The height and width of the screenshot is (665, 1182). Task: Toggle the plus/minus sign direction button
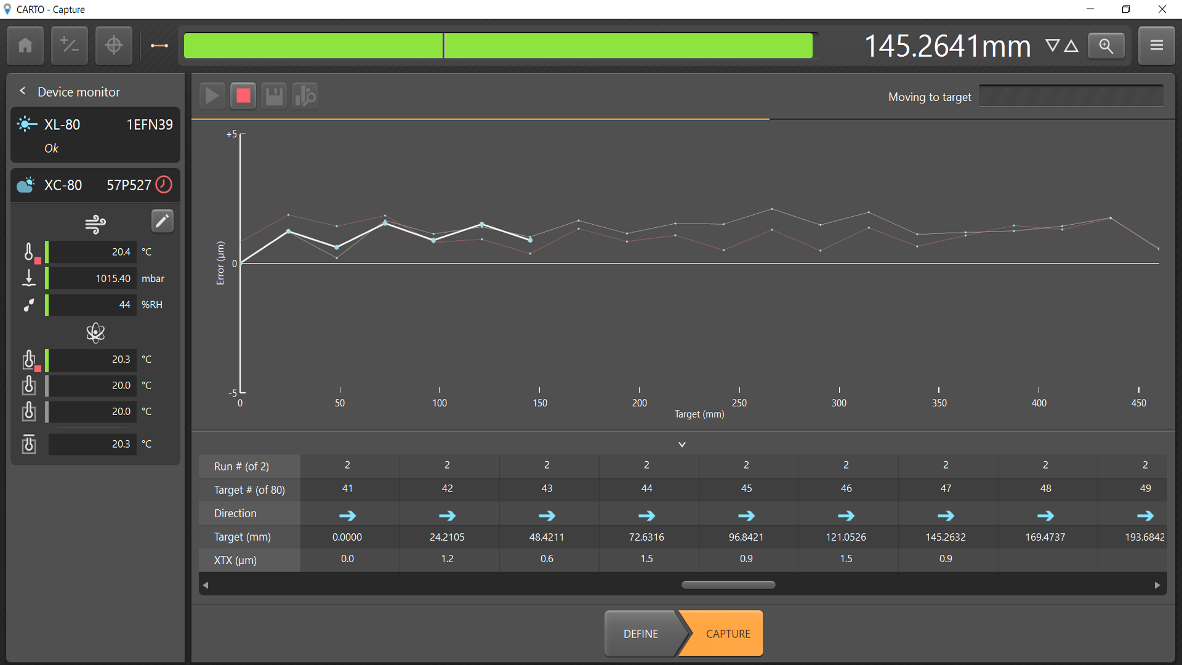click(x=70, y=46)
